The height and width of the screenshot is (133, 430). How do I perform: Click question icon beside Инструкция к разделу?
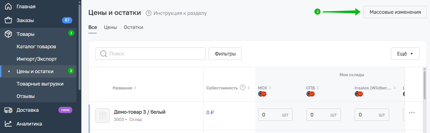coord(149,13)
